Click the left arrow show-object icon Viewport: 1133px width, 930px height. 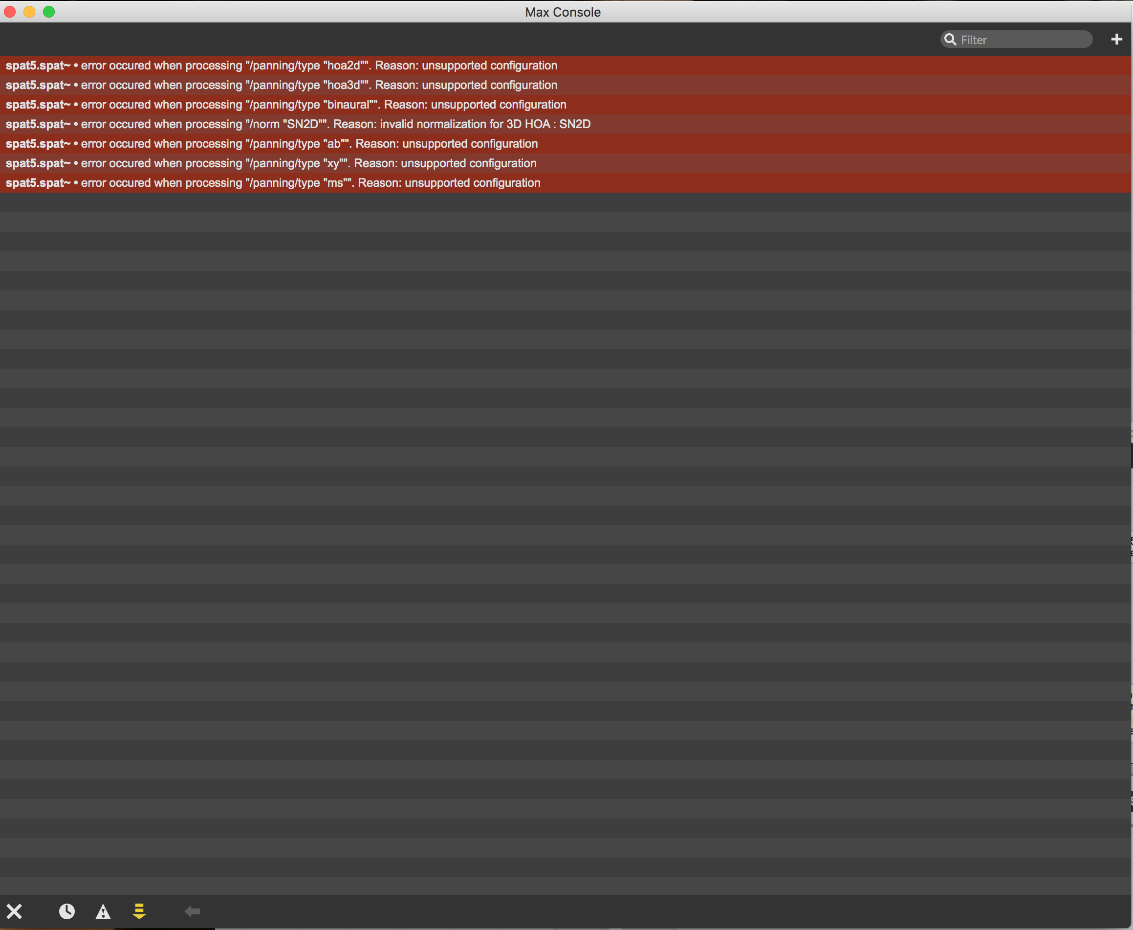(x=192, y=911)
